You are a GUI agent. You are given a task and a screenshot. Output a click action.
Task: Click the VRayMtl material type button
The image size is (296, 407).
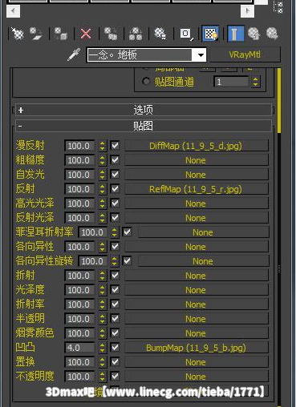245,54
